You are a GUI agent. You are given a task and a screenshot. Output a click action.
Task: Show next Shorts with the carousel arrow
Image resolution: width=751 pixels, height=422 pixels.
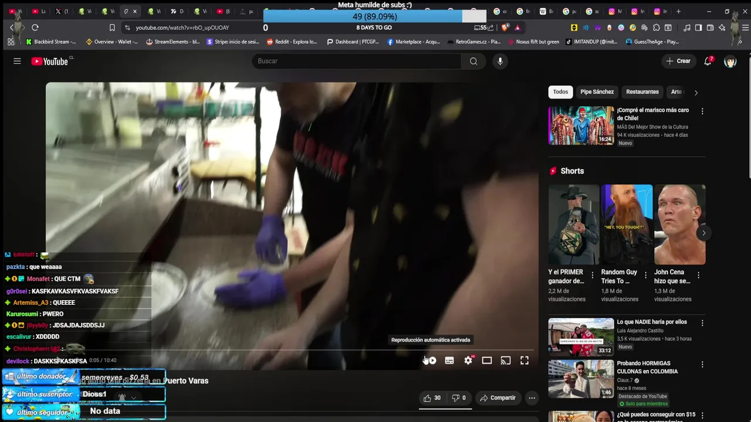pyautogui.click(x=703, y=233)
